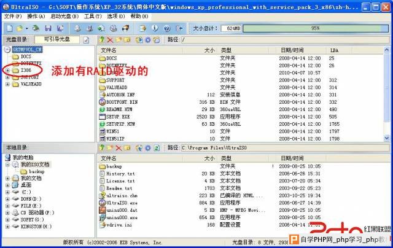Click the local path field C:\Program Files\UltraISO
The image size is (393, 248).
coord(285,148)
